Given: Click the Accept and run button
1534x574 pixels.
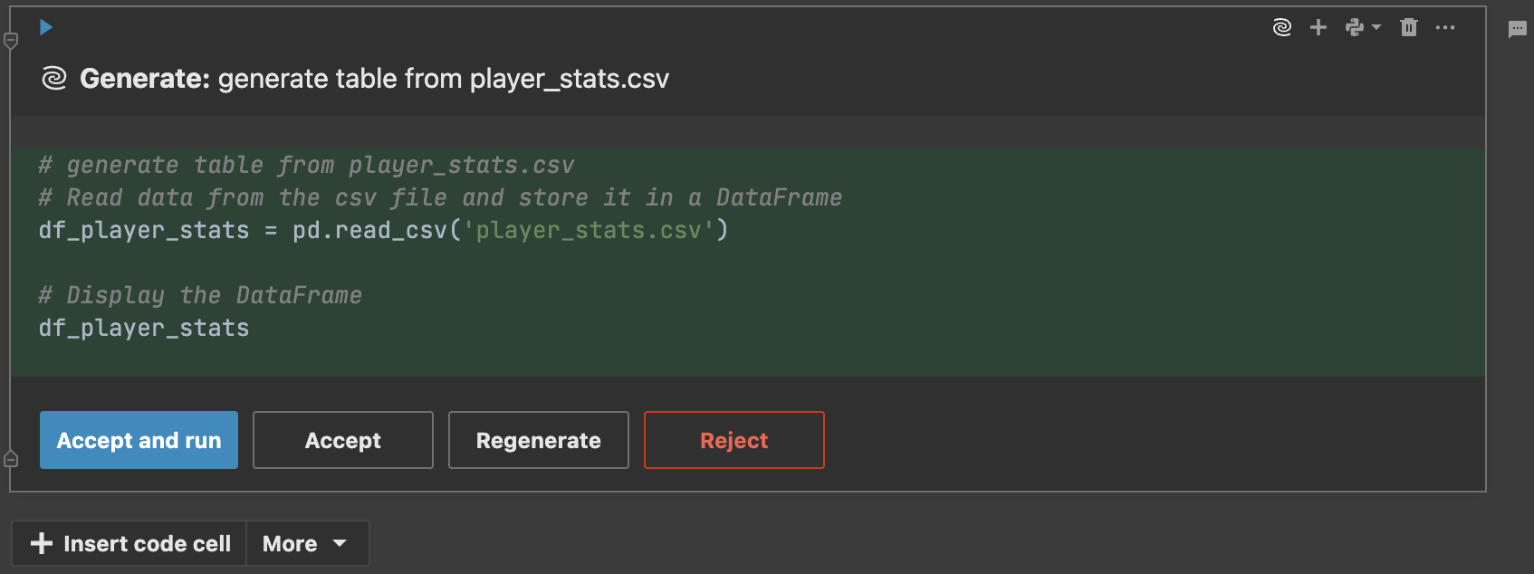Looking at the screenshot, I should click(x=138, y=440).
